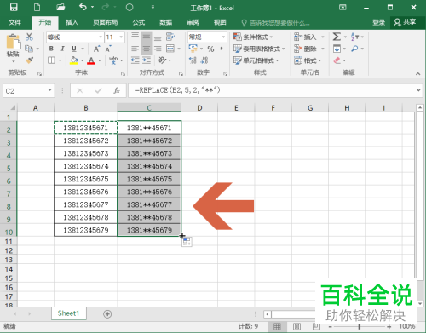
Task: Toggle wrap text icon
Action: pyautogui.click(x=170, y=37)
